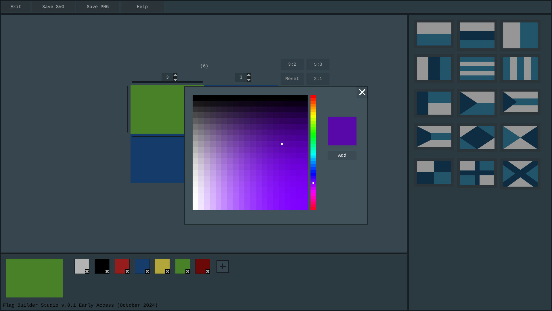
Task: Remove the yellow color from the palette
Action: click(x=167, y=271)
